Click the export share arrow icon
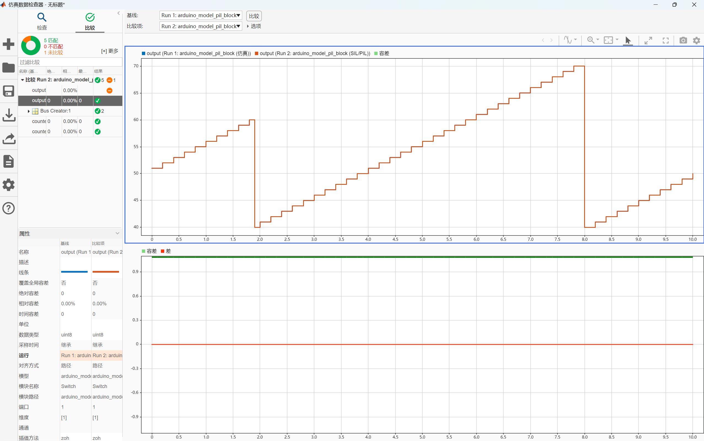Image resolution: width=704 pixels, height=441 pixels. pyautogui.click(x=9, y=138)
